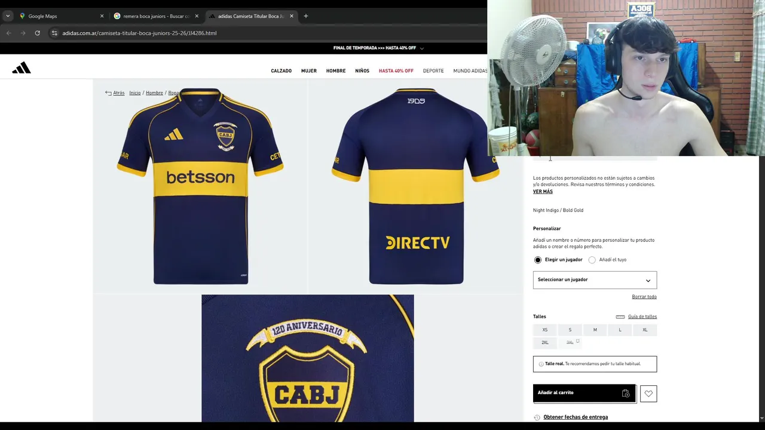Click the Talle real recommendation box
The width and height of the screenshot is (765, 430).
pos(595,364)
